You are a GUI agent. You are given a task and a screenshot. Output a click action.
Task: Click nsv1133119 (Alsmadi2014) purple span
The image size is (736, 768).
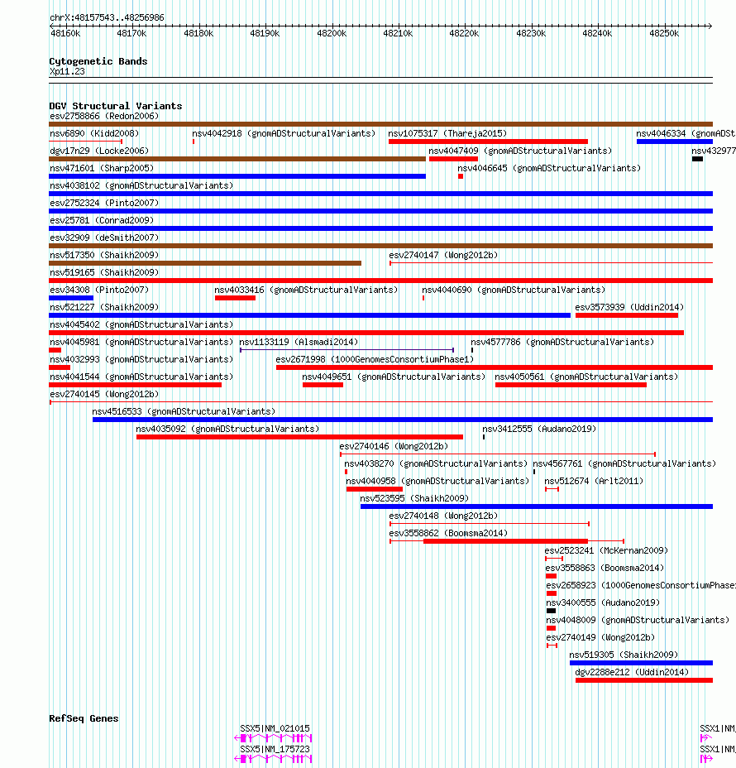point(347,350)
